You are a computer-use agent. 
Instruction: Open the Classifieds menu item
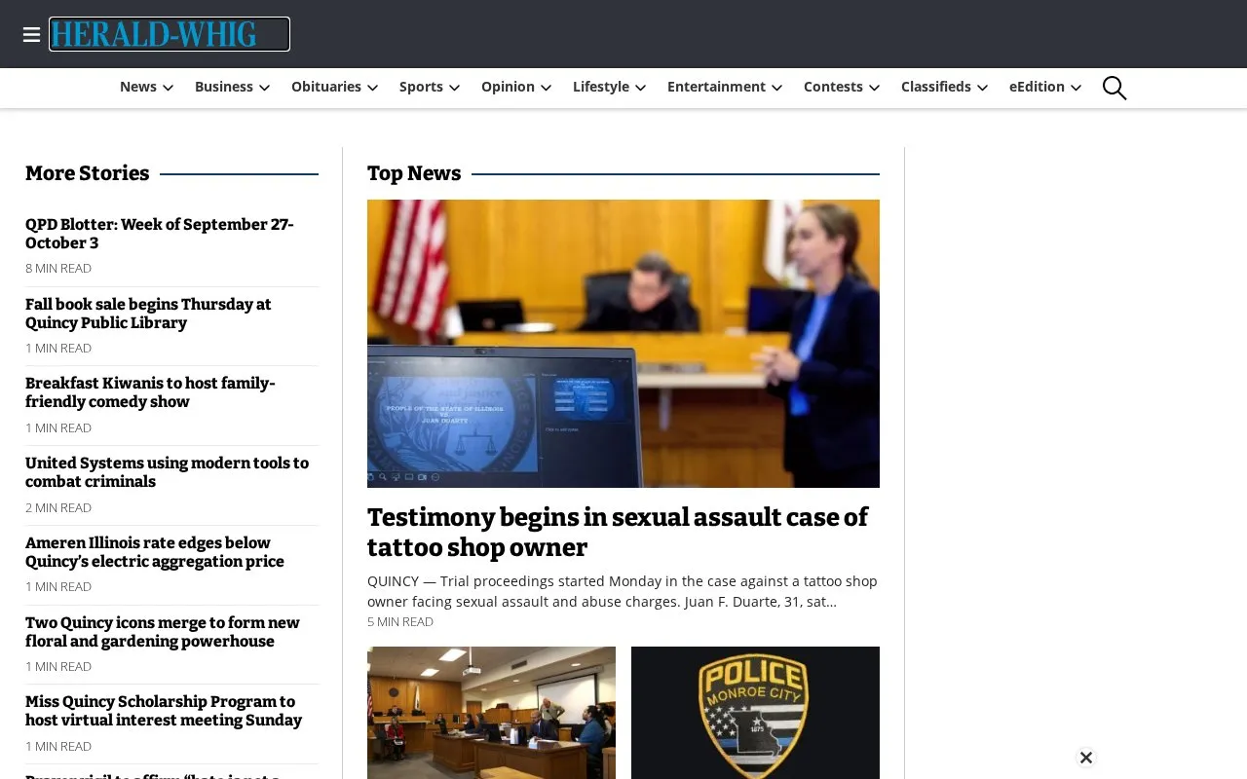pyautogui.click(x=936, y=87)
